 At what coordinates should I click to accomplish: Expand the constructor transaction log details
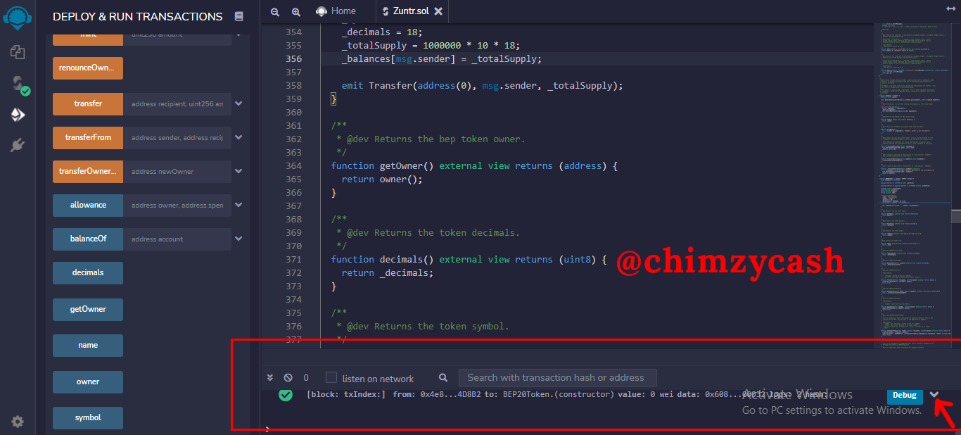pos(934,395)
